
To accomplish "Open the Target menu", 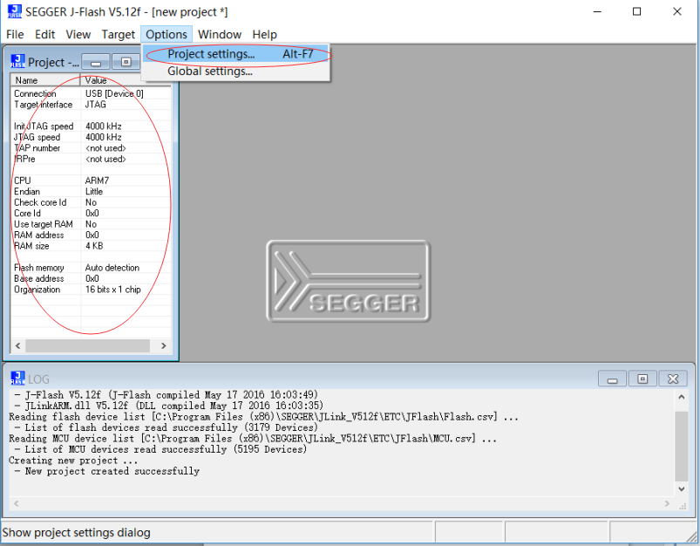I will pos(118,34).
